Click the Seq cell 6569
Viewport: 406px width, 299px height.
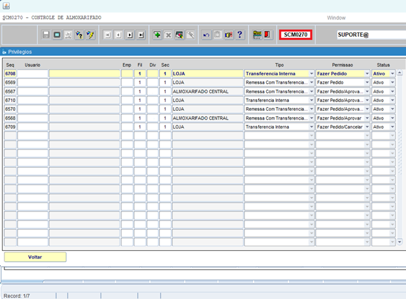(10, 82)
